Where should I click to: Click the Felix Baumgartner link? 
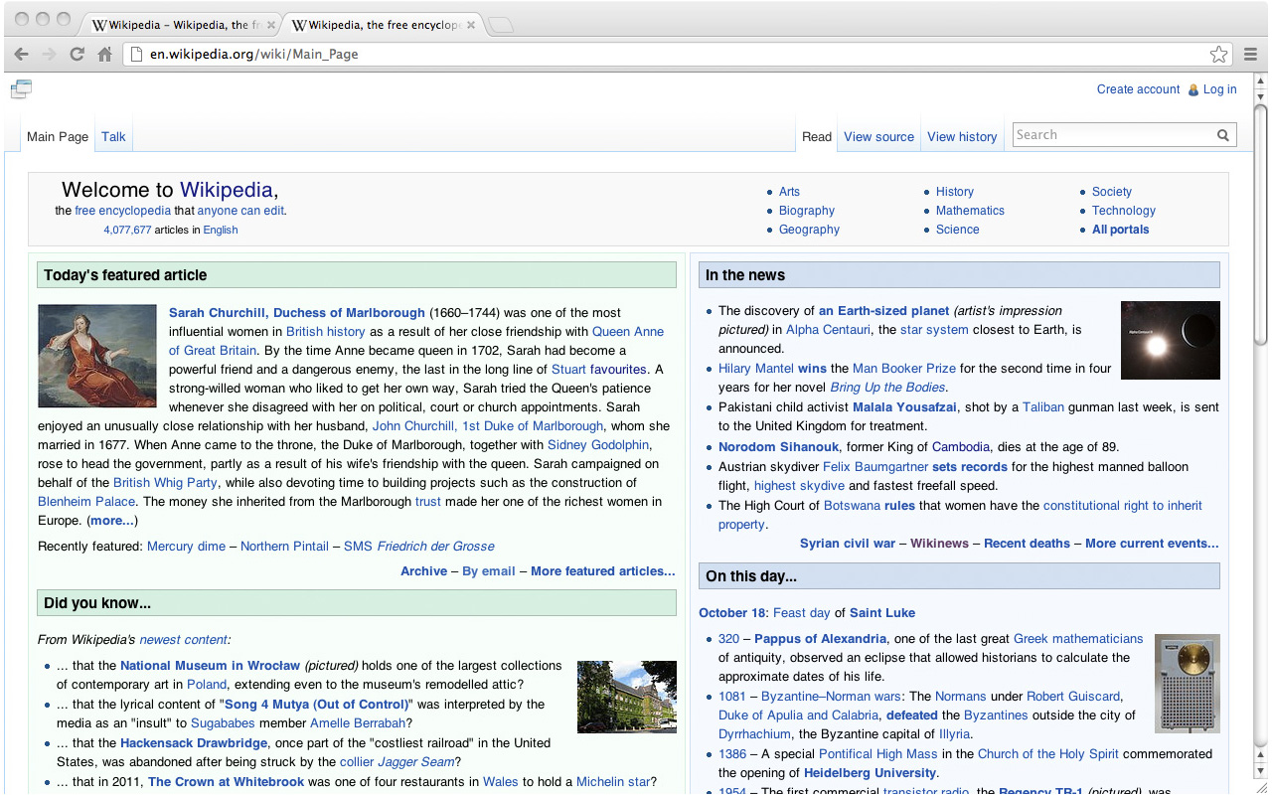pyautogui.click(x=875, y=467)
